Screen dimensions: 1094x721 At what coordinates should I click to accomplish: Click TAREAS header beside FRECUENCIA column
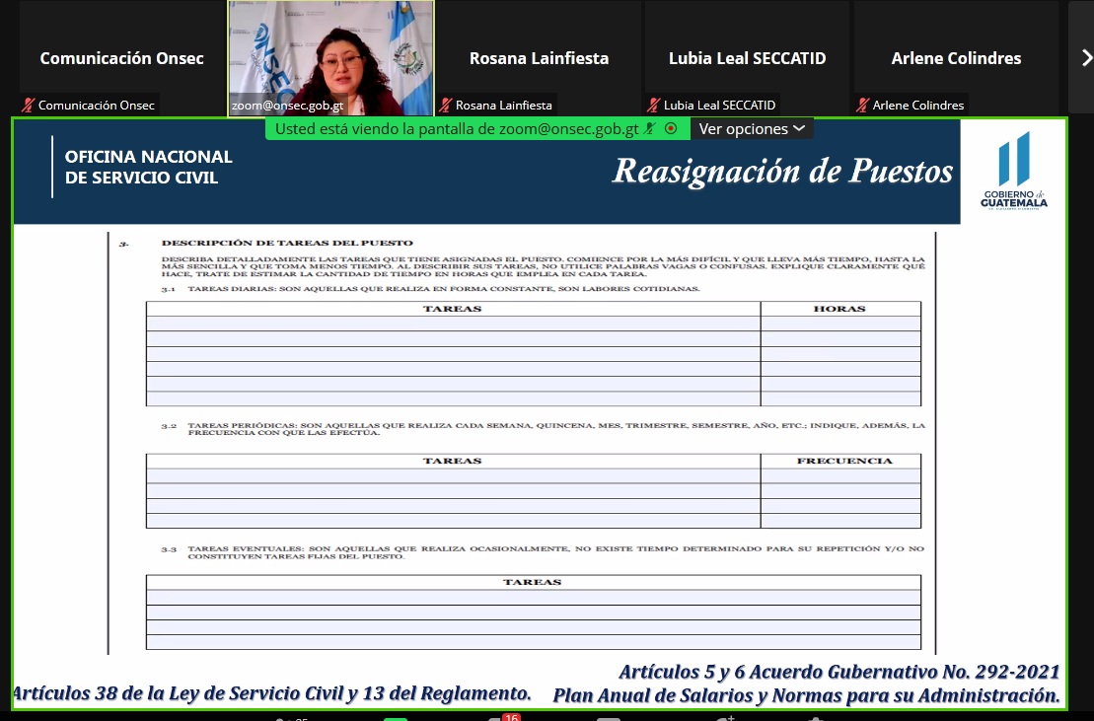[452, 461]
